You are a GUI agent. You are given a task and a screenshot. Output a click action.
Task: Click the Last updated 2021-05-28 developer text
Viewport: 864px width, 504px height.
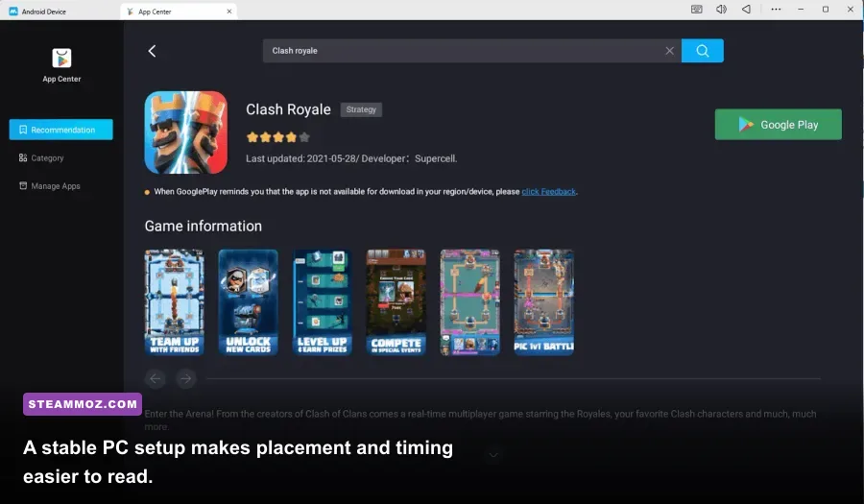pos(351,158)
